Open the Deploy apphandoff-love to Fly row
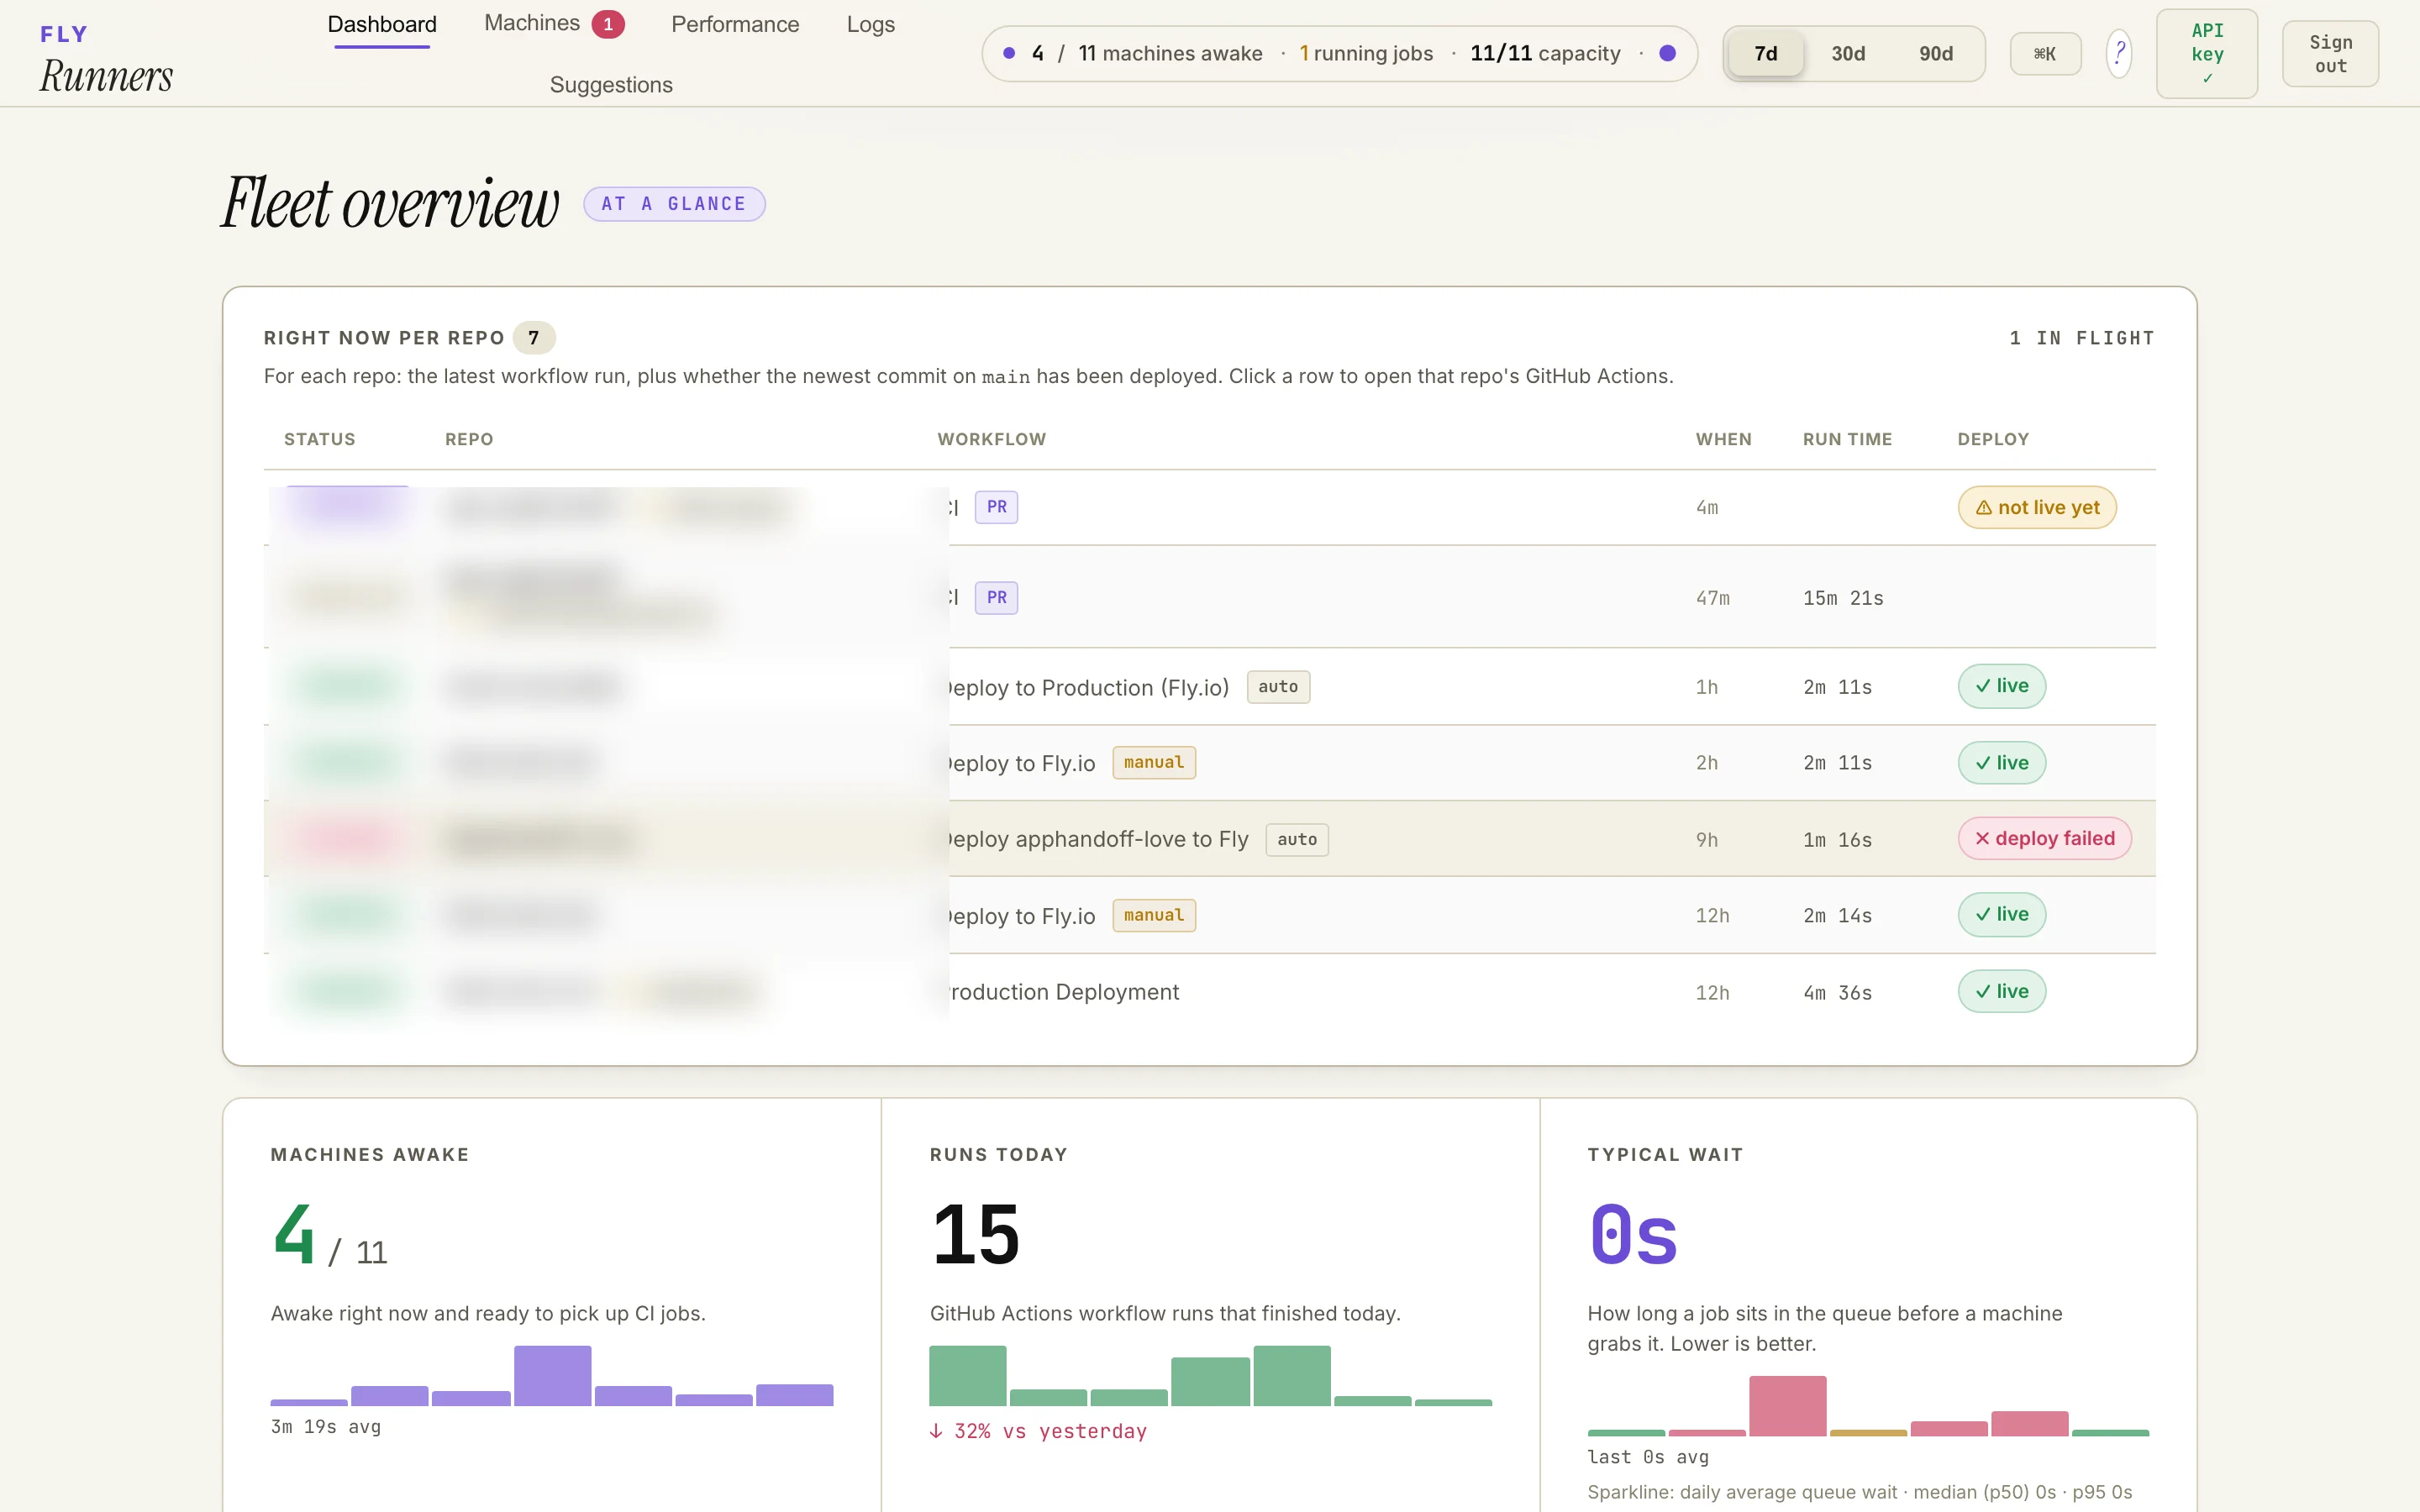Screen dimensions: 2420x1512 [x=1097, y=839]
